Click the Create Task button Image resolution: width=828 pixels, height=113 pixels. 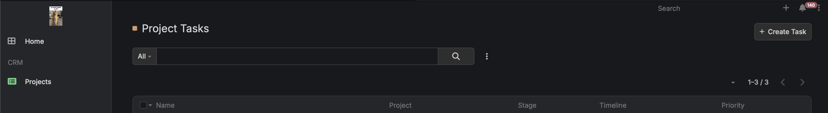782,32
